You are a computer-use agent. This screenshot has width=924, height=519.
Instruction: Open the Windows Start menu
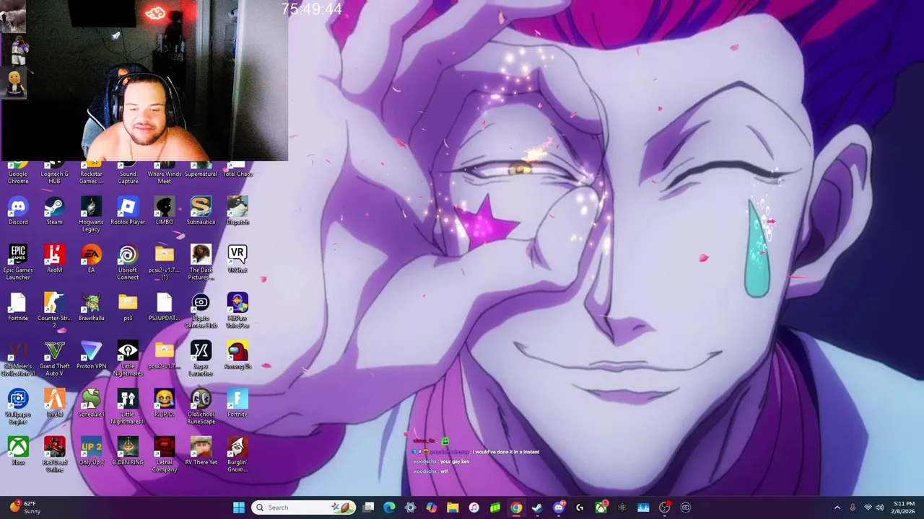[239, 507]
